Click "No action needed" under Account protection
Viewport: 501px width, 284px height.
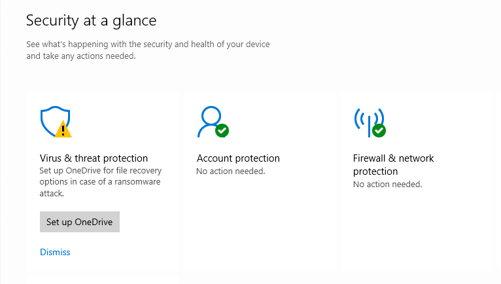231,171
